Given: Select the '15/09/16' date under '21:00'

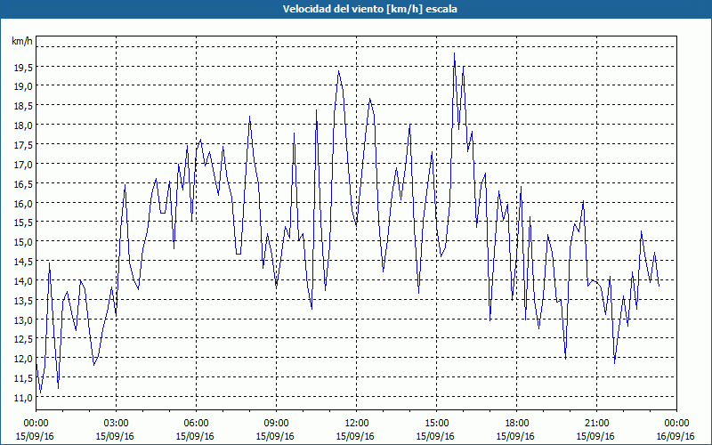Looking at the screenshot, I should [595, 436].
